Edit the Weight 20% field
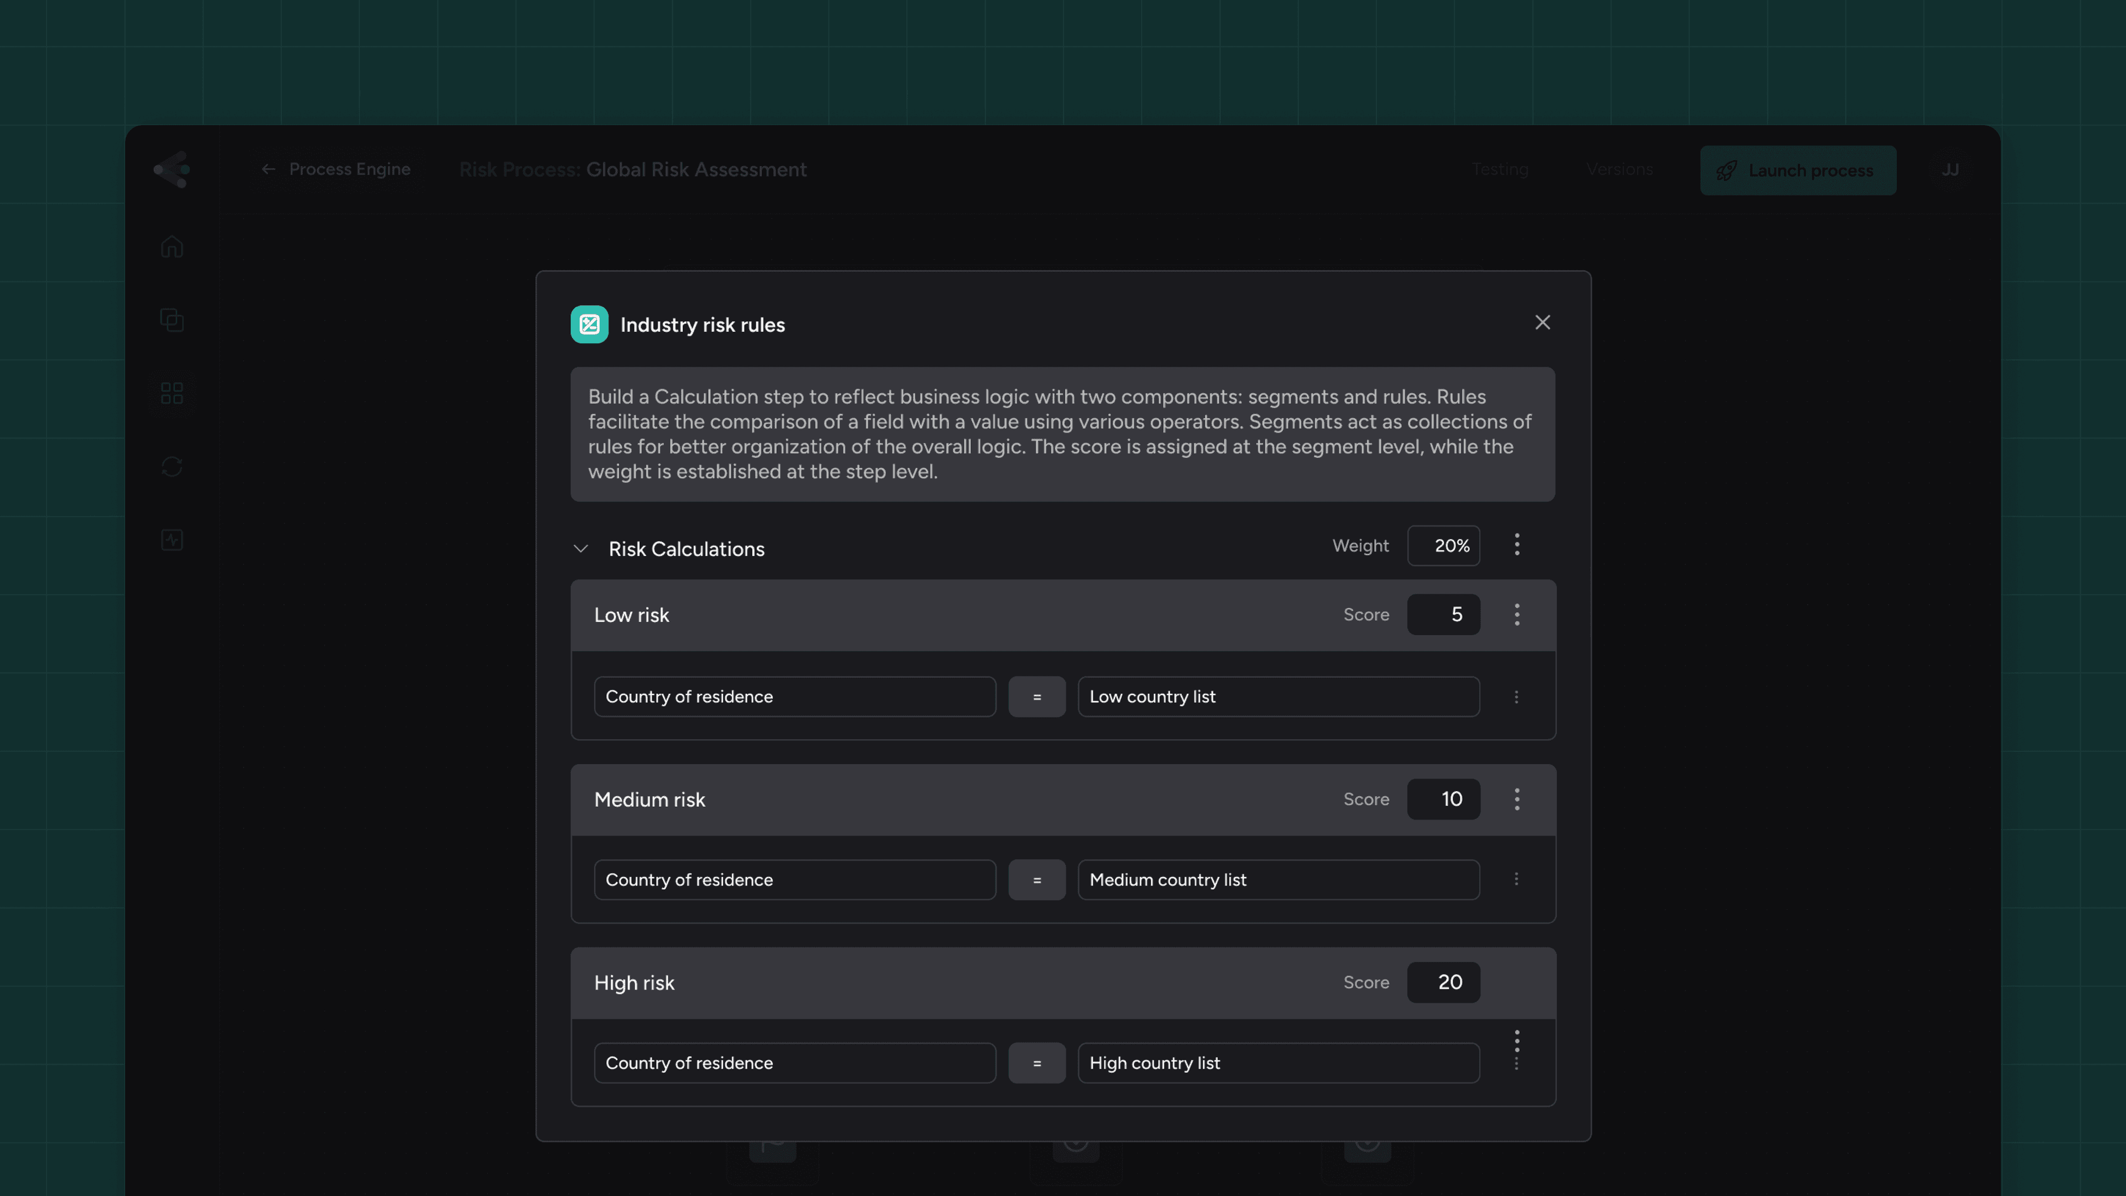Screen dimensions: 2126x1196 [x=1443, y=545]
